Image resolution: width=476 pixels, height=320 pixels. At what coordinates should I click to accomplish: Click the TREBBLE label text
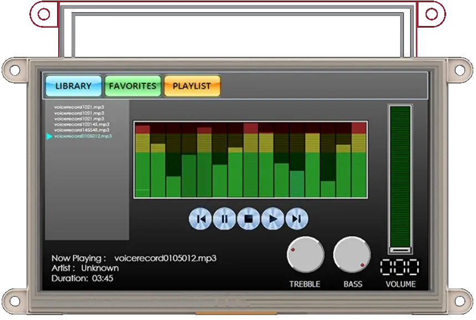(x=305, y=284)
